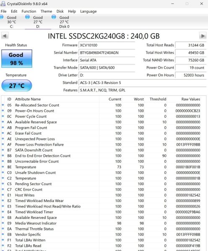
Task: Click the 27 °C temperature button
Action: point(17,86)
